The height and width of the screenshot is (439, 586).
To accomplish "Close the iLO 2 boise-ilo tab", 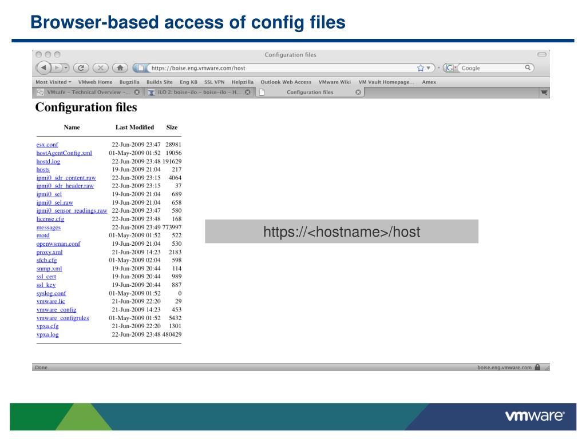I will click(x=247, y=92).
